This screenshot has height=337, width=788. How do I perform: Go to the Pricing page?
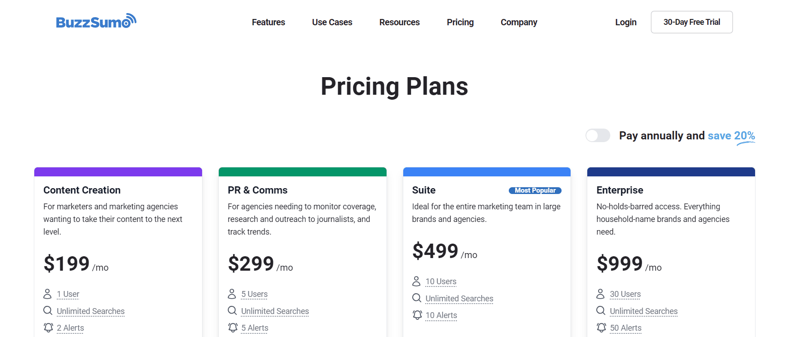pos(460,22)
